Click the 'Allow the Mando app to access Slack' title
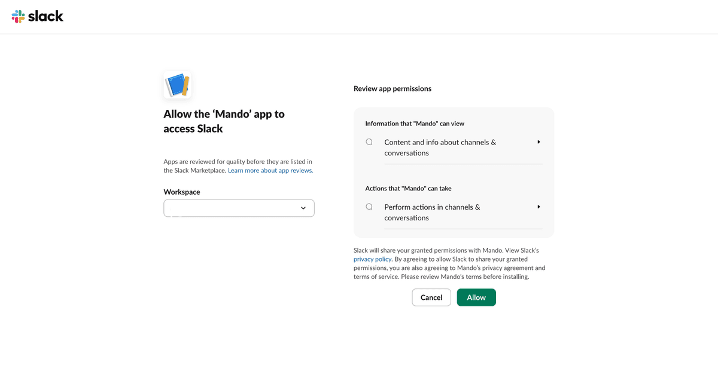This screenshot has width=718, height=390. coord(224,121)
